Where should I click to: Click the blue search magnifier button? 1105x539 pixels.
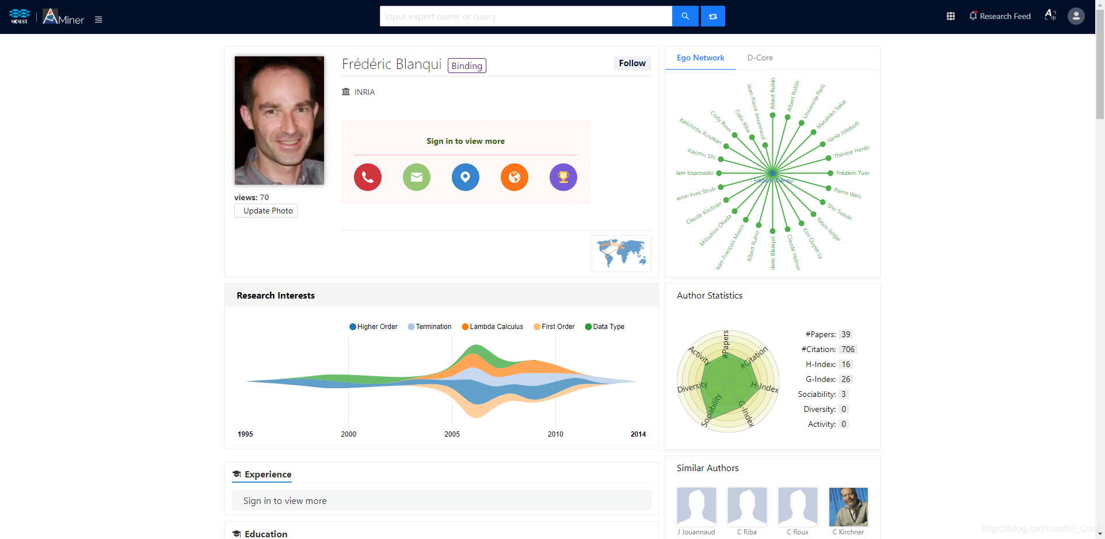685,16
